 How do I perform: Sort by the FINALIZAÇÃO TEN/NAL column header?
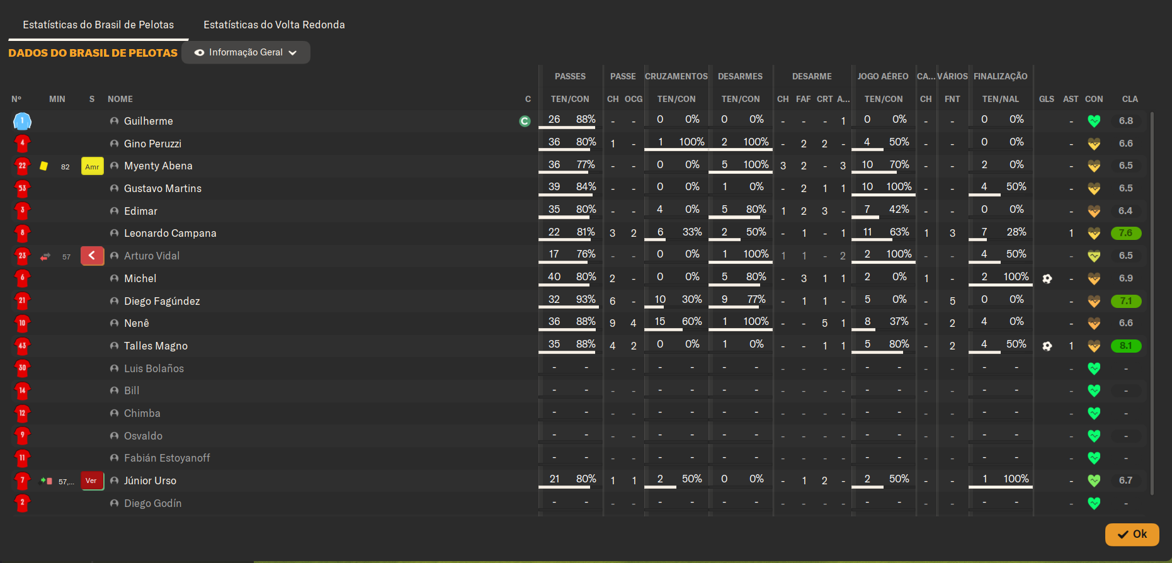1000,99
